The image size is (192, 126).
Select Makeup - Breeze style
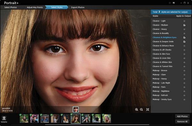point(160,71)
